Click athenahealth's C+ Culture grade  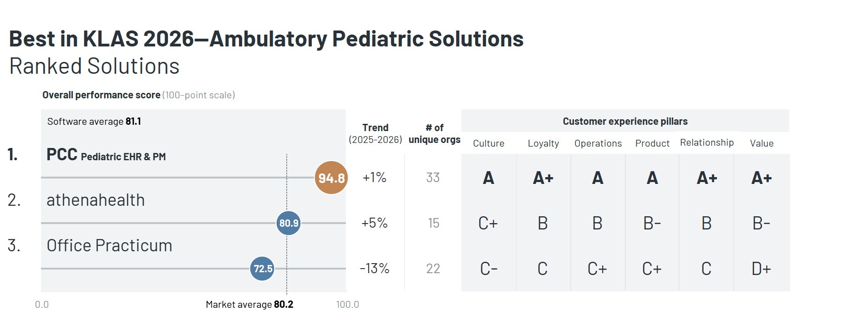[488, 223]
